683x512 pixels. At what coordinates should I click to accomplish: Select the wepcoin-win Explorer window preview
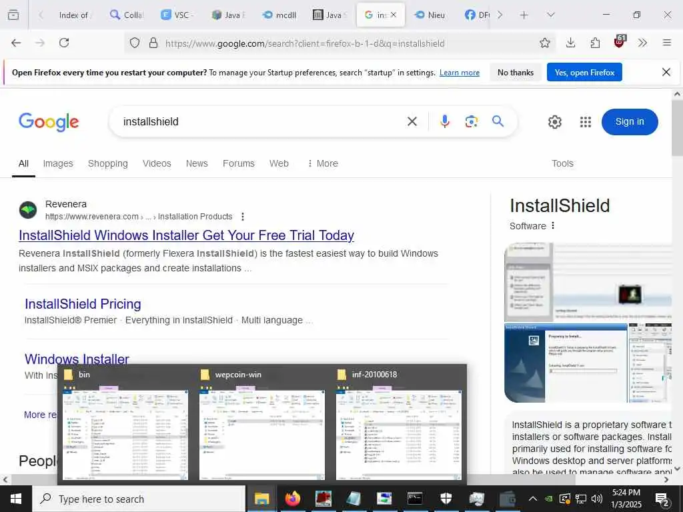tap(261, 425)
